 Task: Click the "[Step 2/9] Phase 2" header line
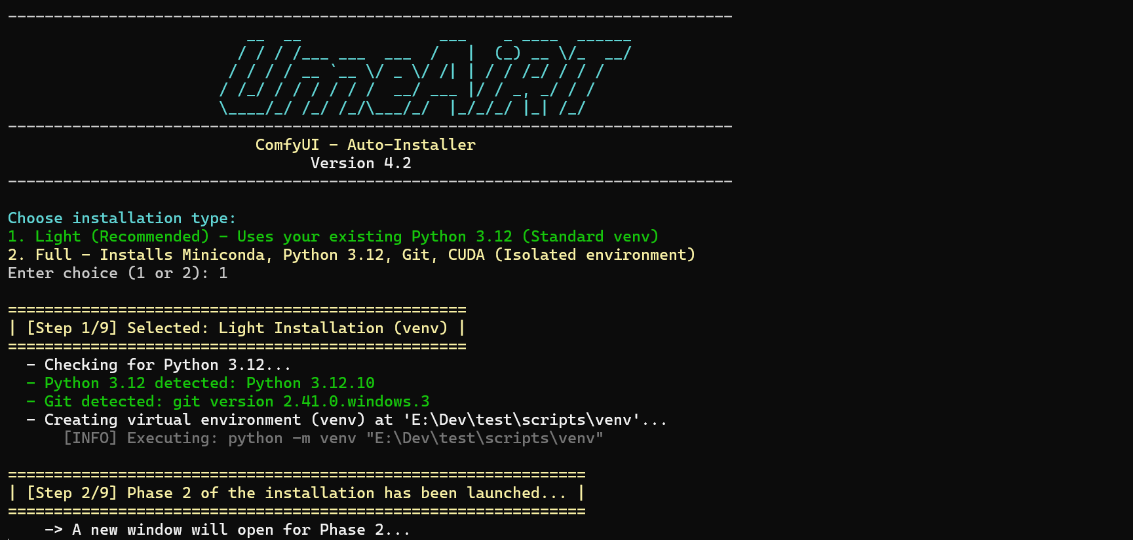(x=297, y=493)
